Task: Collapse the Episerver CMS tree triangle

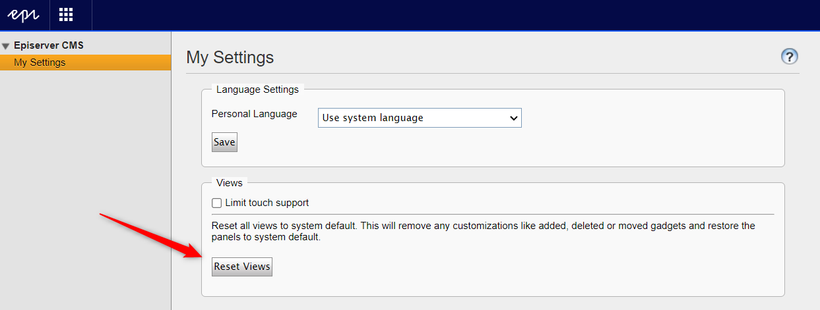Action: click(x=6, y=47)
